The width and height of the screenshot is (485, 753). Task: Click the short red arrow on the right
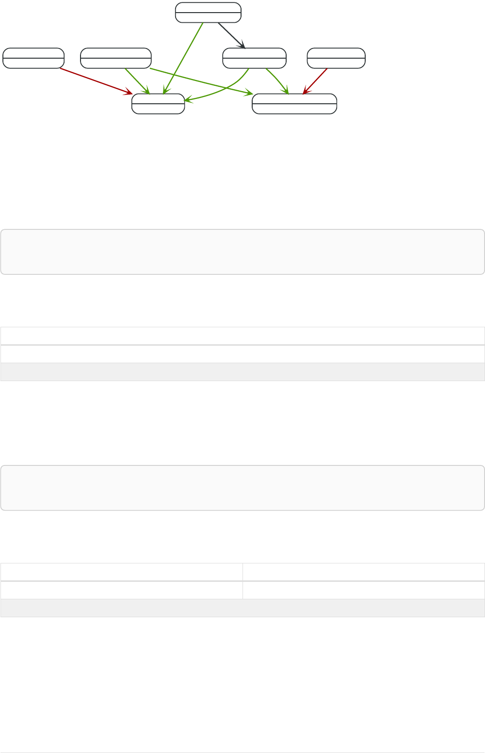[315, 81]
